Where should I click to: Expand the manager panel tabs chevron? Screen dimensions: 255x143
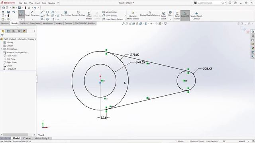point(34,31)
